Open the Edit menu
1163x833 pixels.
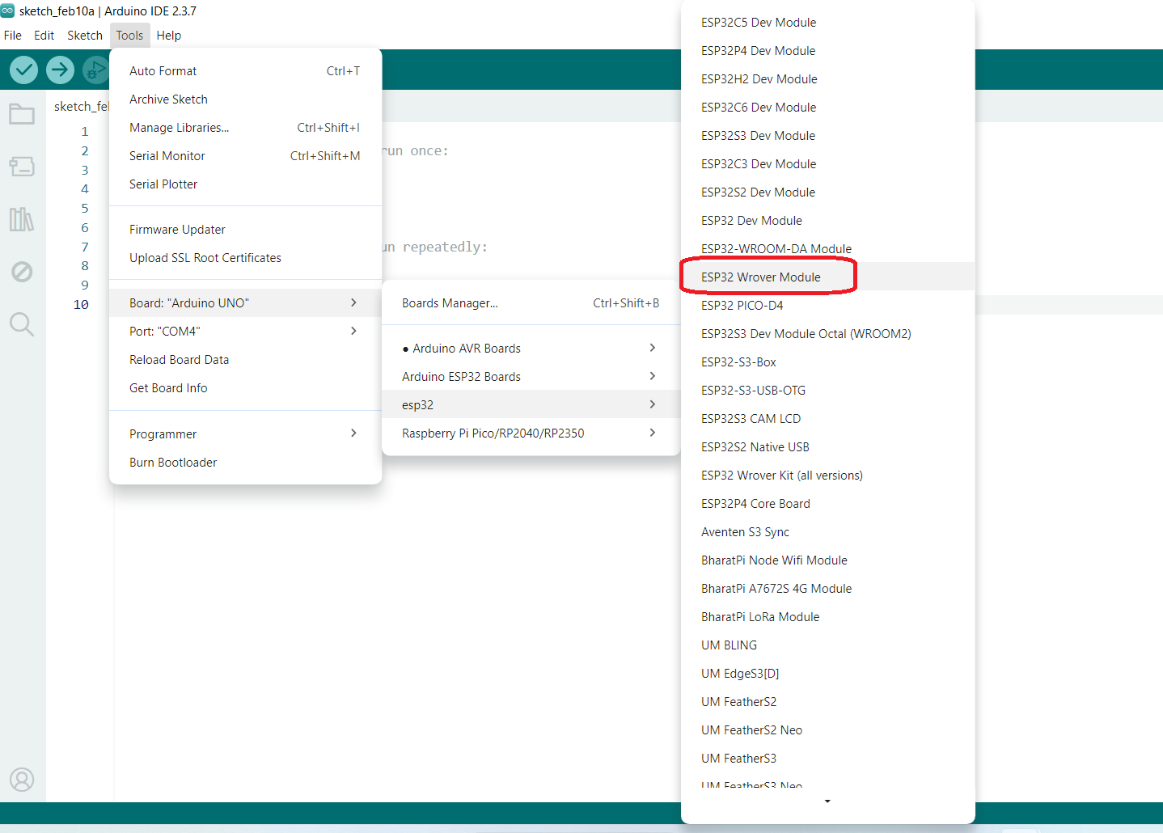[x=44, y=36]
